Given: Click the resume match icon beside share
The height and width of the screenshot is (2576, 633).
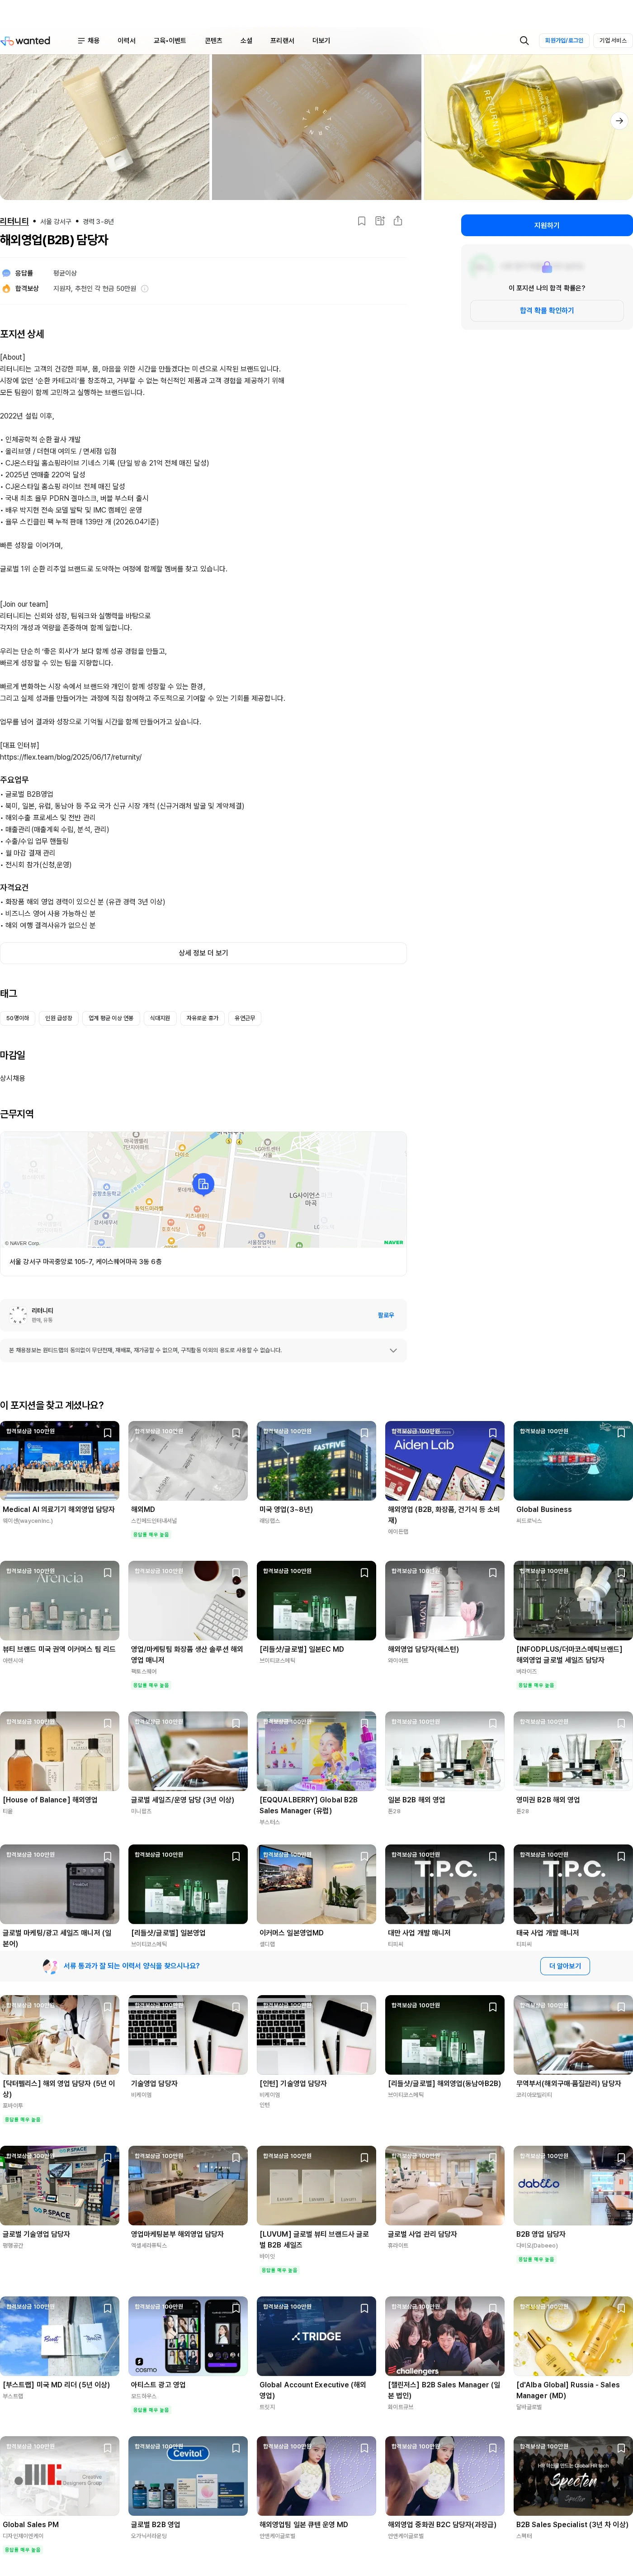Looking at the screenshot, I should [x=380, y=221].
